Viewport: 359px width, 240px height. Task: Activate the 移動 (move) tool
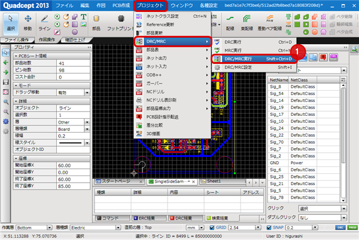[28, 23]
